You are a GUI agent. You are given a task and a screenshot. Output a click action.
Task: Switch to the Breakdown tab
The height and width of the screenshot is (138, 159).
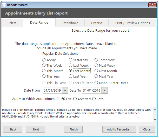pos(70,23)
